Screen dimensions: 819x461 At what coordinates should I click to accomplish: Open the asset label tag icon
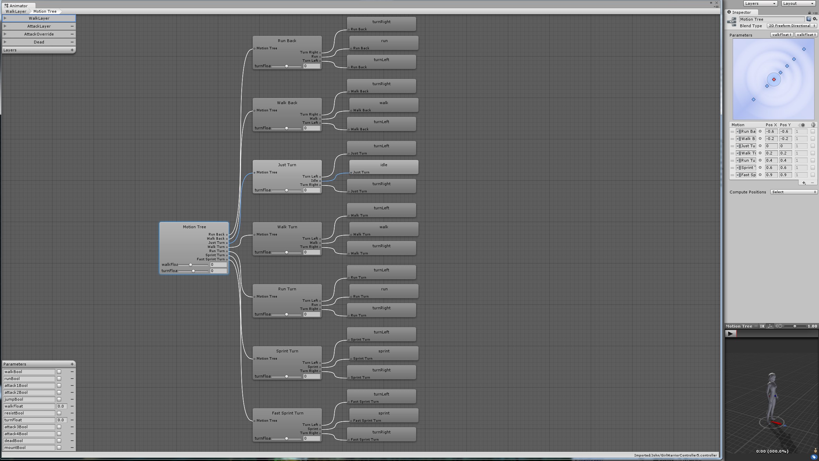click(x=813, y=457)
